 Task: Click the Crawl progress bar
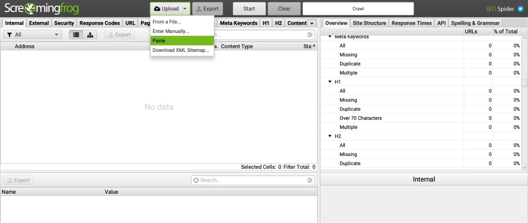pyautogui.click(x=358, y=9)
